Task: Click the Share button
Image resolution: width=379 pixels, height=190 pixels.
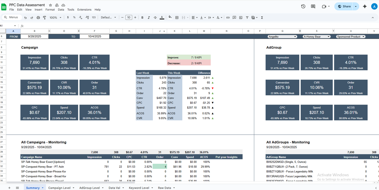Action: pyautogui.click(x=344, y=7)
